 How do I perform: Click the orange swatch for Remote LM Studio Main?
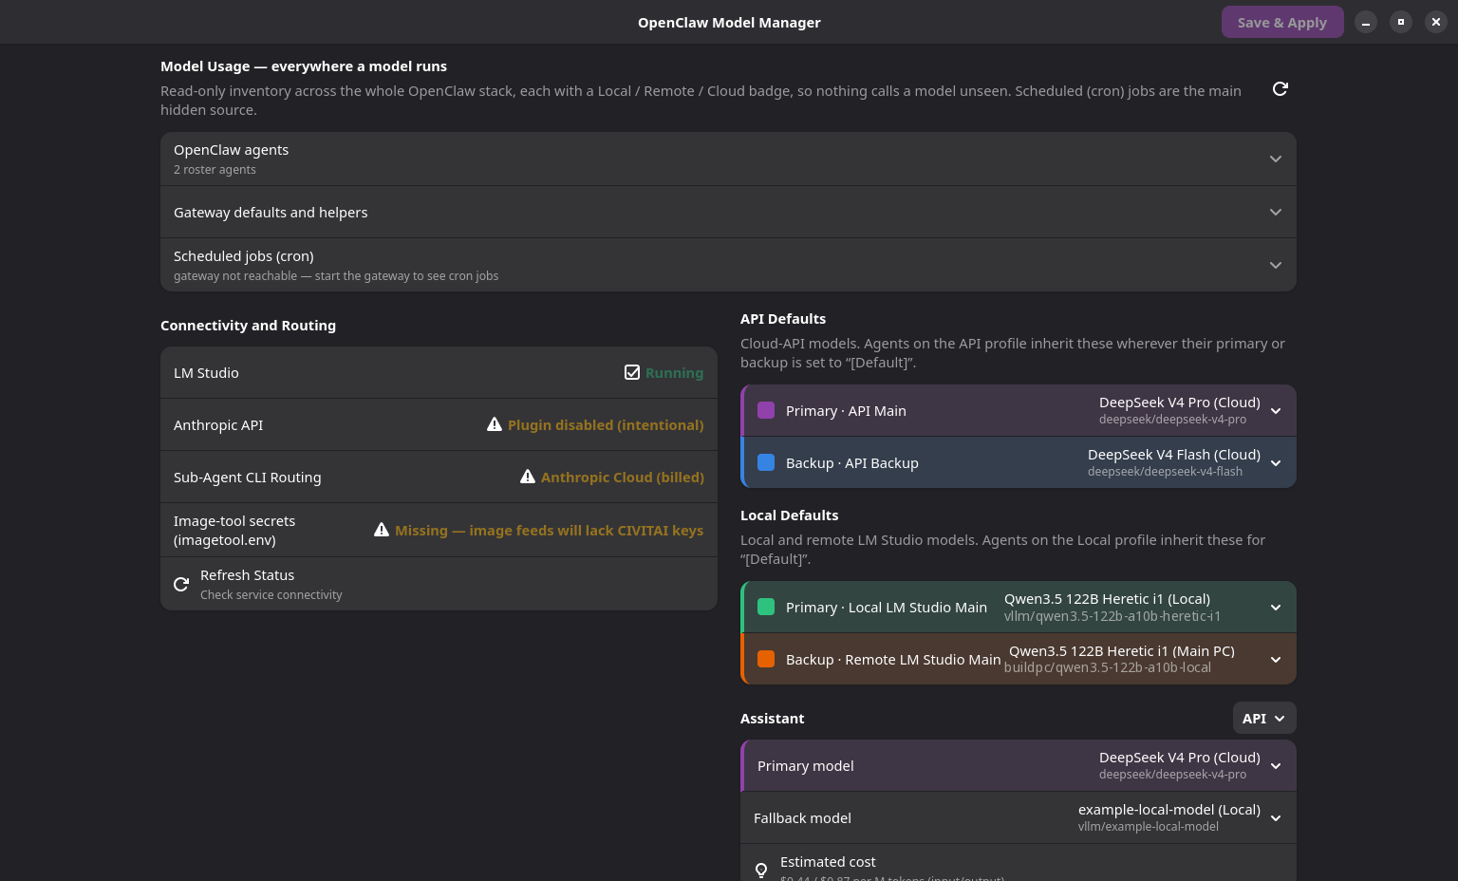(x=766, y=660)
